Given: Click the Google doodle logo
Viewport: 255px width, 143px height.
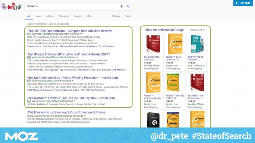Looking at the screenshot, I should coord(11,6).
